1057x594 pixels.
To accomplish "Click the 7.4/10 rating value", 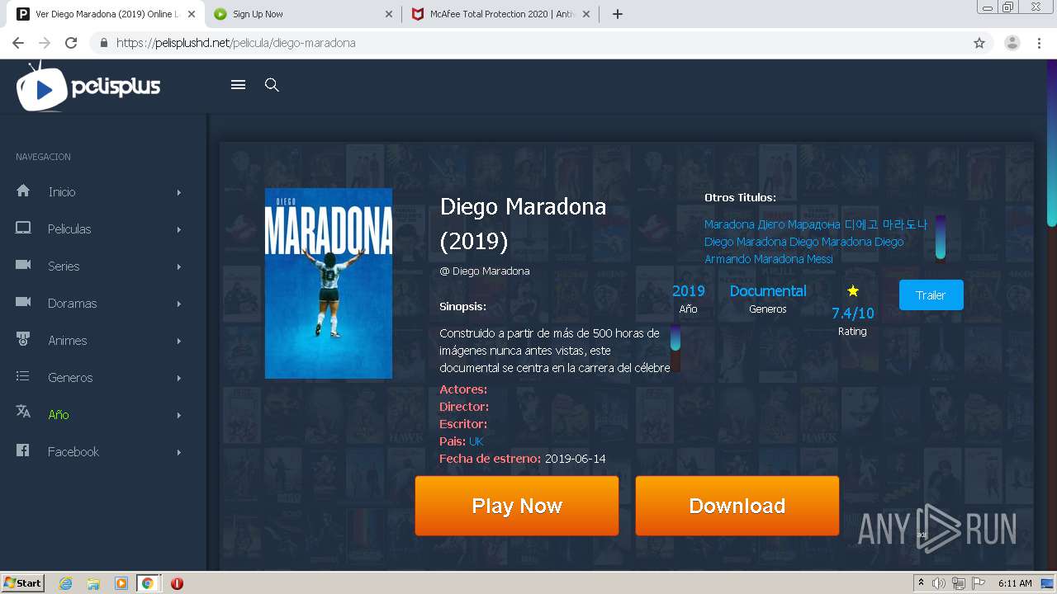I will click(853, 313).
